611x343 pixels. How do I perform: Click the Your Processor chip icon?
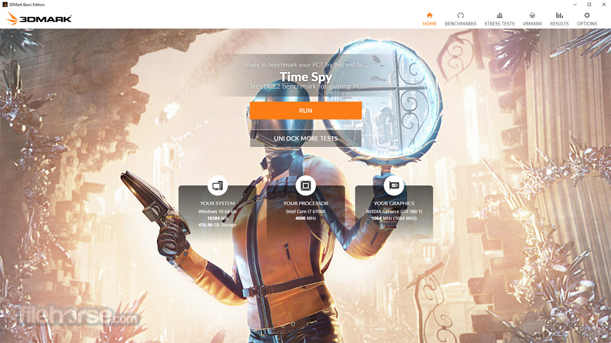[x=305, y=186]
